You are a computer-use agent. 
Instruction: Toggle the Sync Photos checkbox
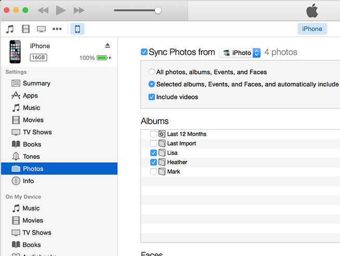pyautogui.click(x=144, y=52)
